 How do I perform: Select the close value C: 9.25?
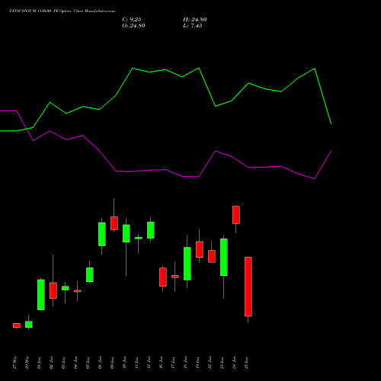pos(132,20)
